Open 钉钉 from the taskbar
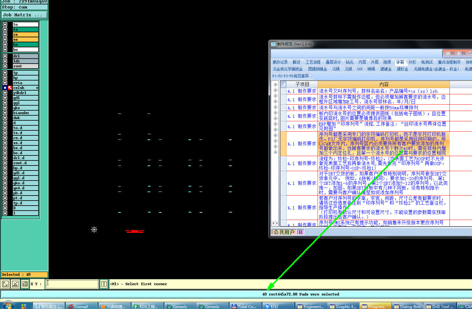 coord(277,306)
